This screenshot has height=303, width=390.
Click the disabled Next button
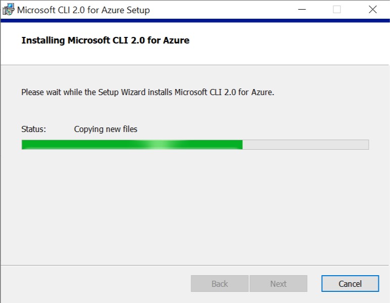click(x=278, y=283)
